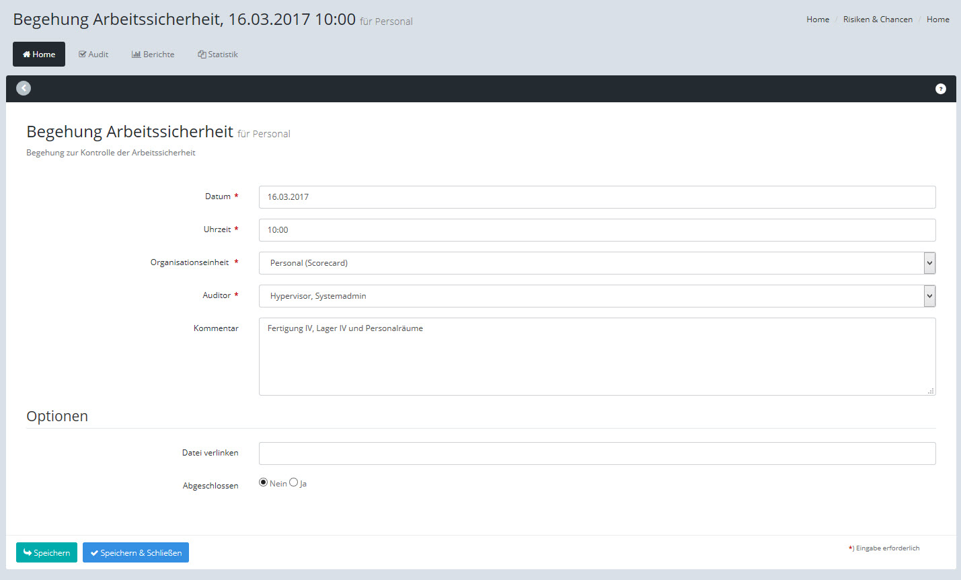Click the Datei verlinken input field
Screen dimensions: 961x580
click(597, 454)
